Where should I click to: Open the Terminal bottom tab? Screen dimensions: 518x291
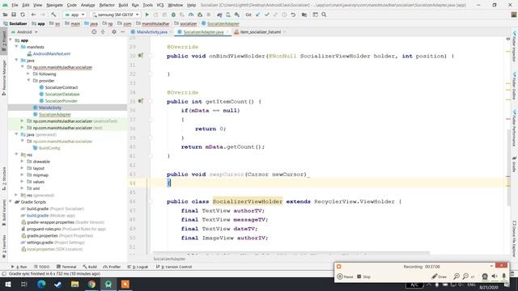(x=66, y=267)
